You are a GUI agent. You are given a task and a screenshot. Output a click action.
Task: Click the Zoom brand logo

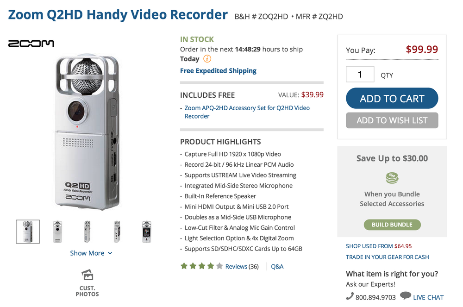[x=31, y=44]
